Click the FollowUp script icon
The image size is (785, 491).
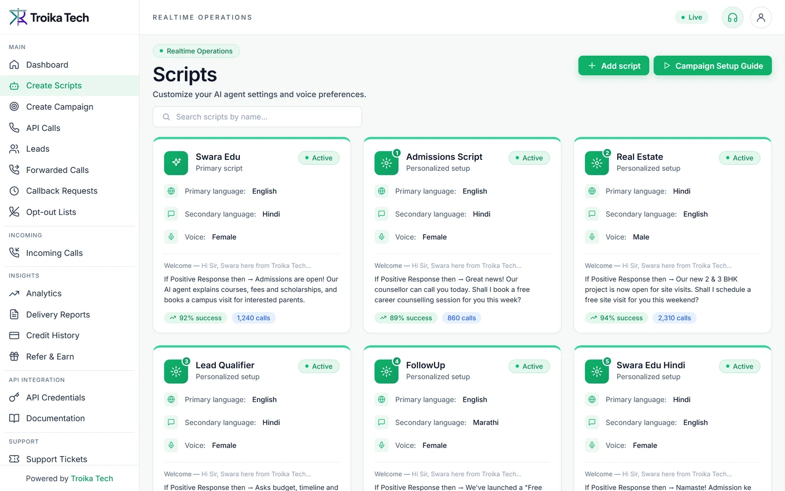pyautogui.click(x=387, y=372)
